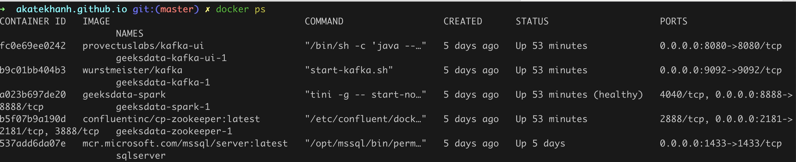Click the STATUS column header
The width and height of the screenshot is (796, 162).
pos(532,21)
